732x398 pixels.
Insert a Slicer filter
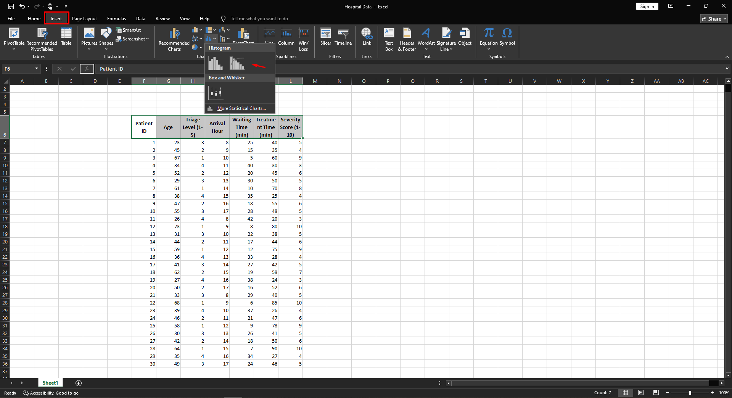tap(326, 37)
